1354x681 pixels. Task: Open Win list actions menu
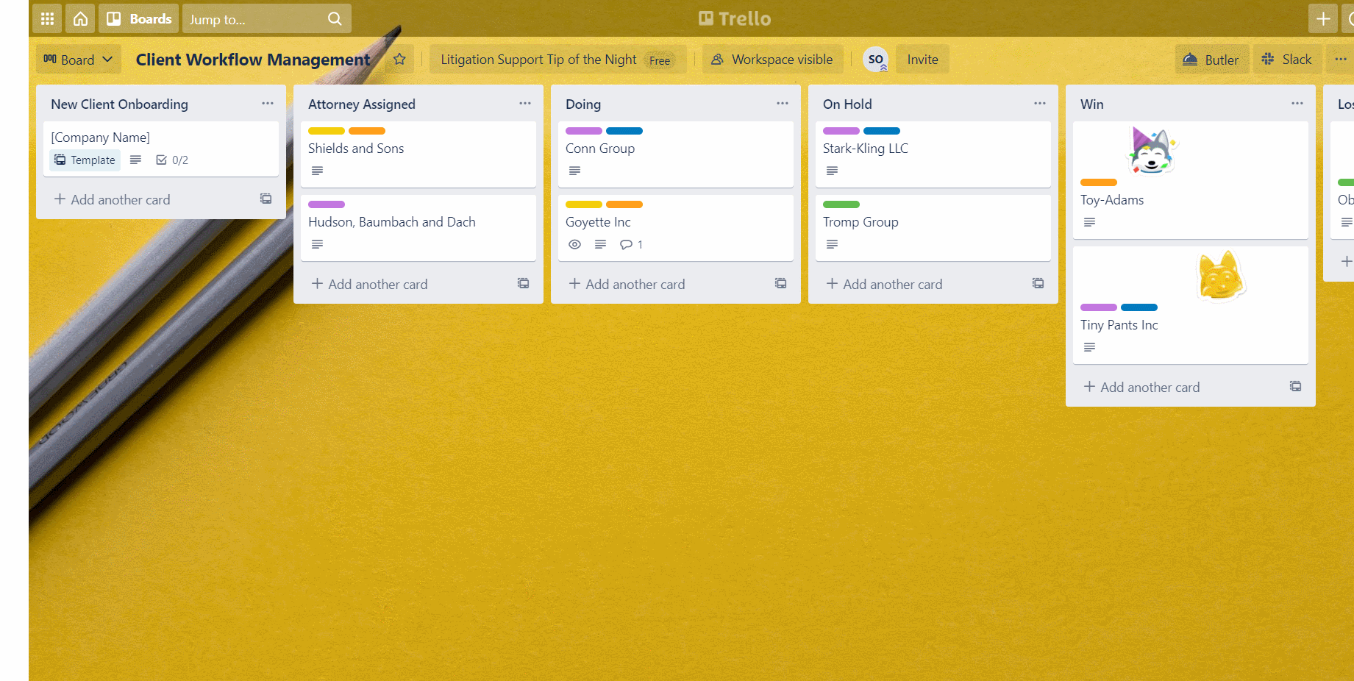[x=1297, y=104]
